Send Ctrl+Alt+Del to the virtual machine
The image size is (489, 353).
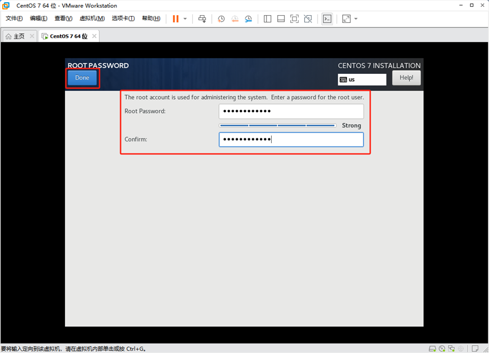click(x=202, y=18)
